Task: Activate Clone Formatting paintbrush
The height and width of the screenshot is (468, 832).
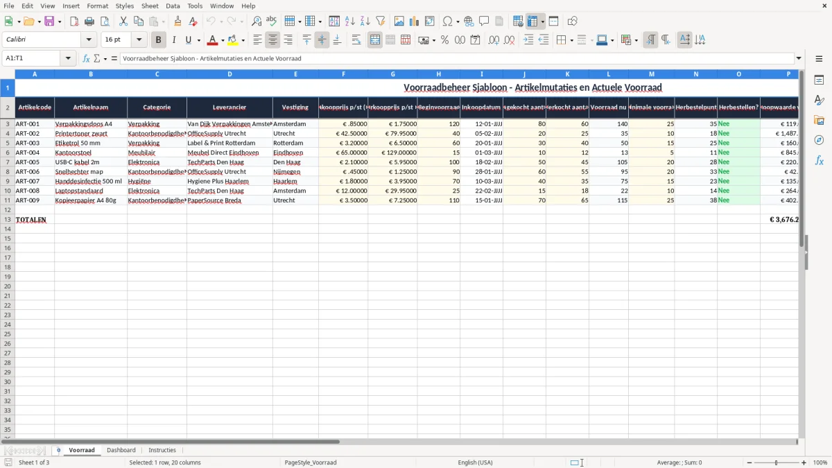Action: pos(178,21)
